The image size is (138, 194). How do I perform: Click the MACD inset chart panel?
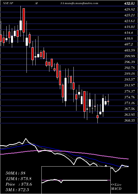click(76, 180)
